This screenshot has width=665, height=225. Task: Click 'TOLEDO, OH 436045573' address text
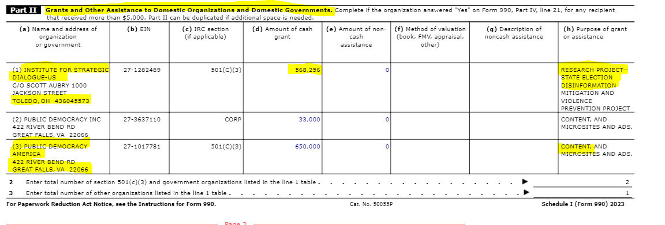[51, 101]
